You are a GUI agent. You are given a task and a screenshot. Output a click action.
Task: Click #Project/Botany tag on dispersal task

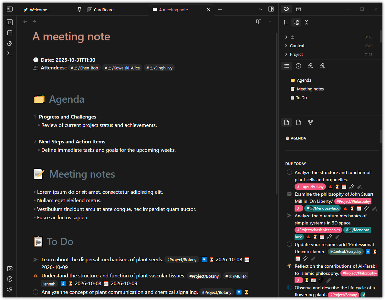tap(182, 260)
